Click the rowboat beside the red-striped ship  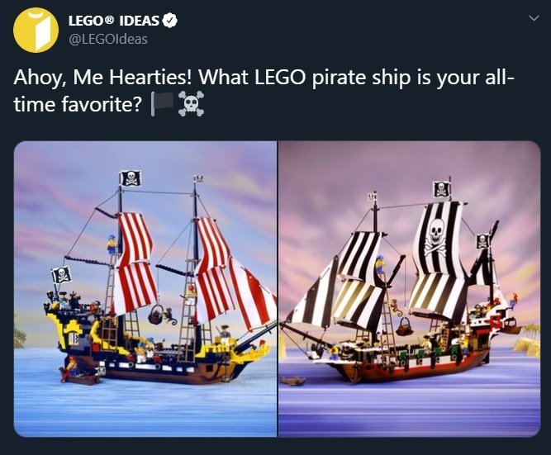tap(80, 377)
